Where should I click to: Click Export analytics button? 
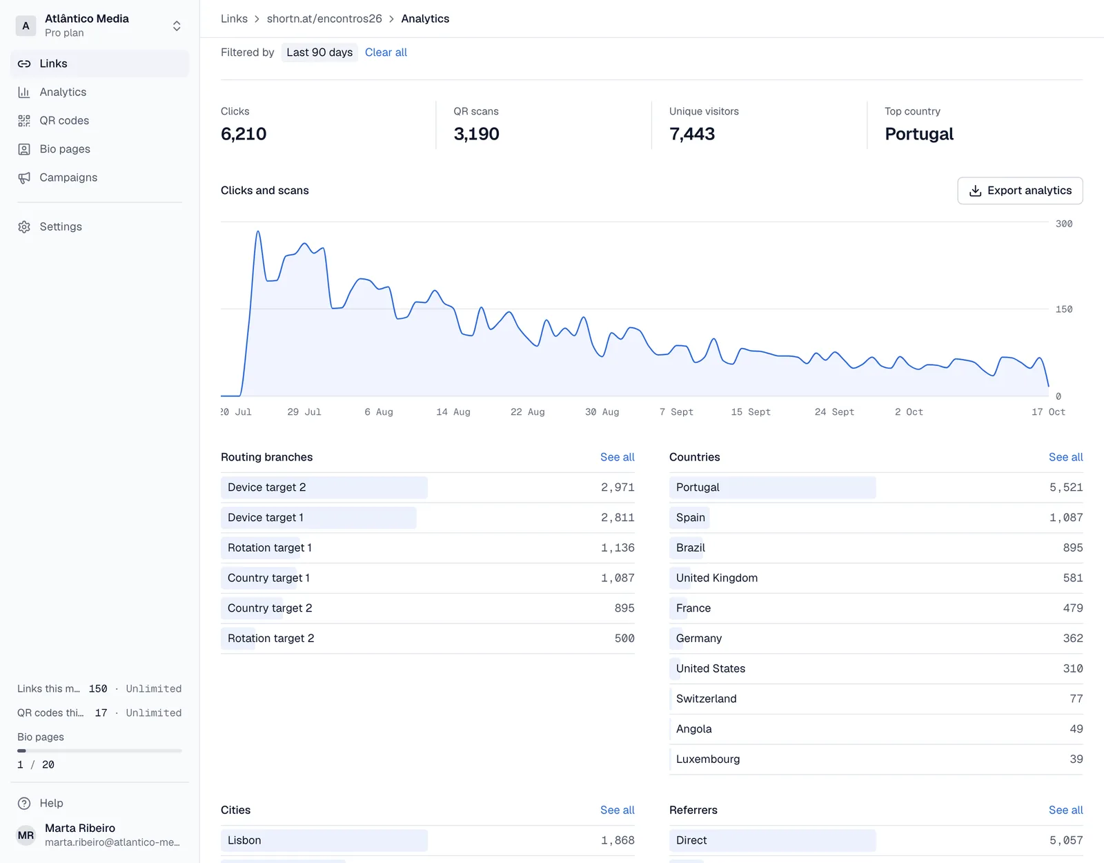1020,191
